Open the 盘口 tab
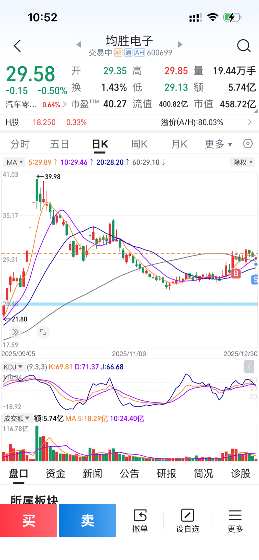Viewport: 259px width, 560px height. coord(19,473)
